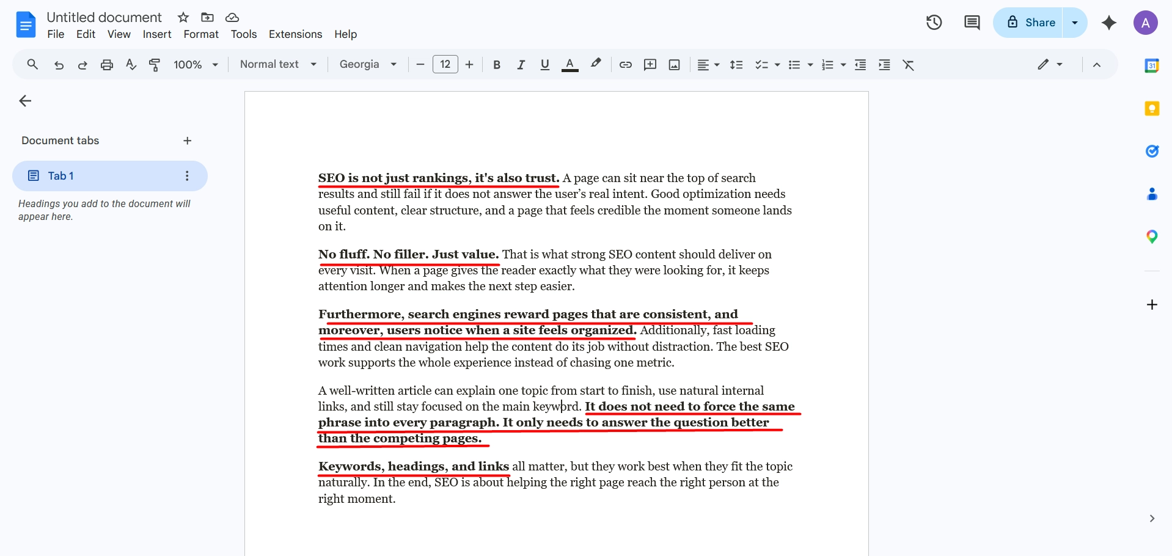Check the cloud document status icon
Screen dimensions: 1172x556
[x=232, y=17]
